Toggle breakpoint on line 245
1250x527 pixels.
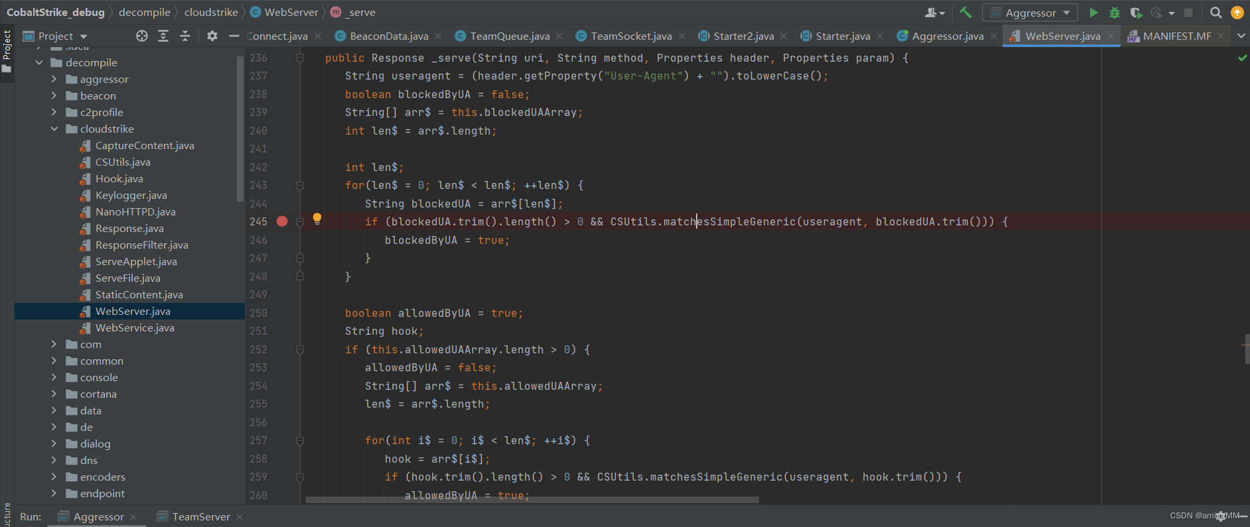click(x=282, y=221)
